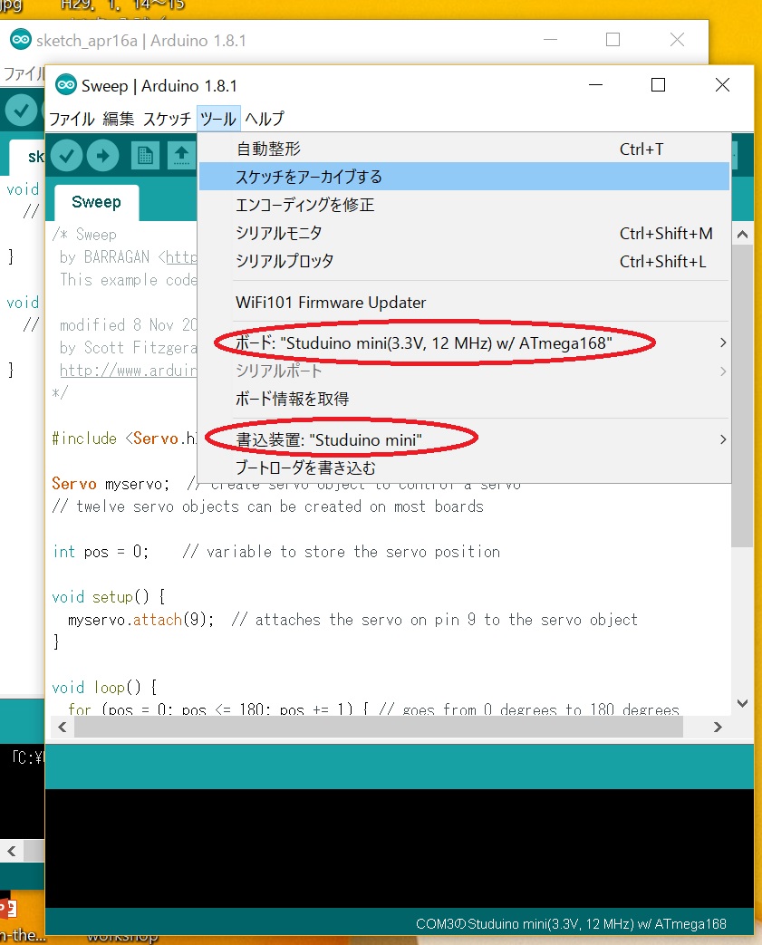Open シリアルモニタ from the menu
This screenshot has height=945, width=762.
[278, 233]
